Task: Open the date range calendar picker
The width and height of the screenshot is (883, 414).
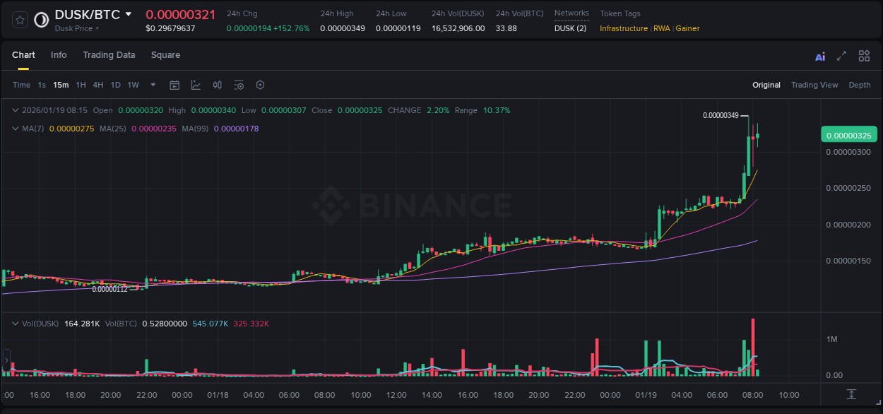Action: click(x=174, y=85)
